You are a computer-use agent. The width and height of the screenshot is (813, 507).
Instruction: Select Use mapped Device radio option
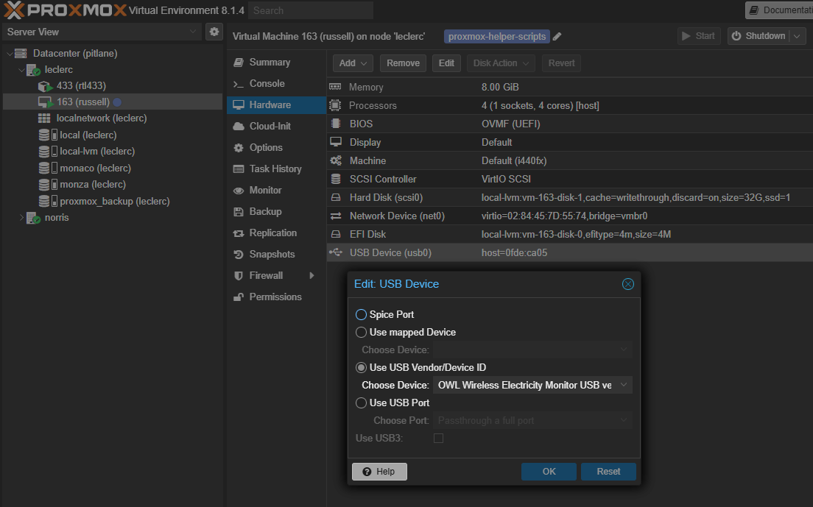[361, 332]
